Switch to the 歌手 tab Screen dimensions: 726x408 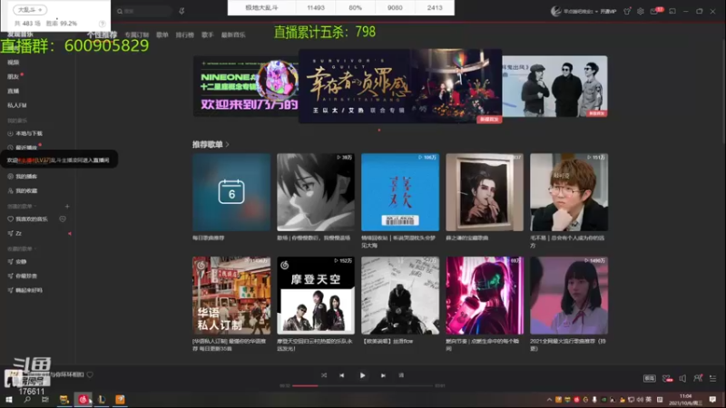point(208,34)
